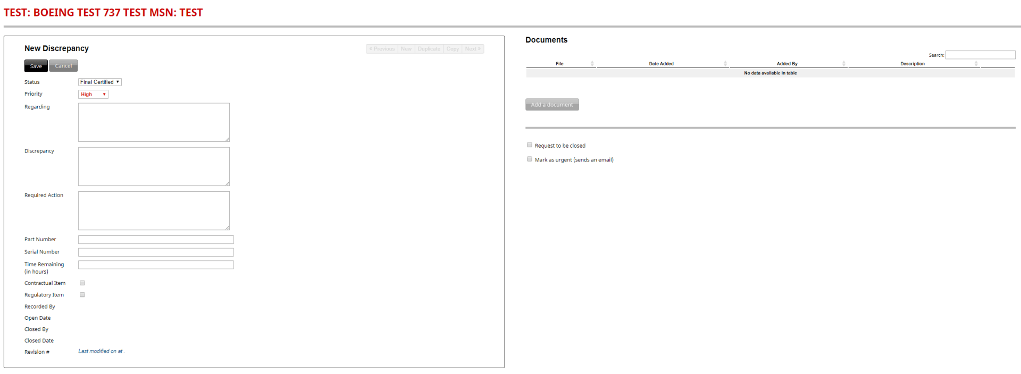Go to the Next discrepancy
The width and height of the screenshot is (1021, 374).
pyautogui.click(x=473, y=49)
